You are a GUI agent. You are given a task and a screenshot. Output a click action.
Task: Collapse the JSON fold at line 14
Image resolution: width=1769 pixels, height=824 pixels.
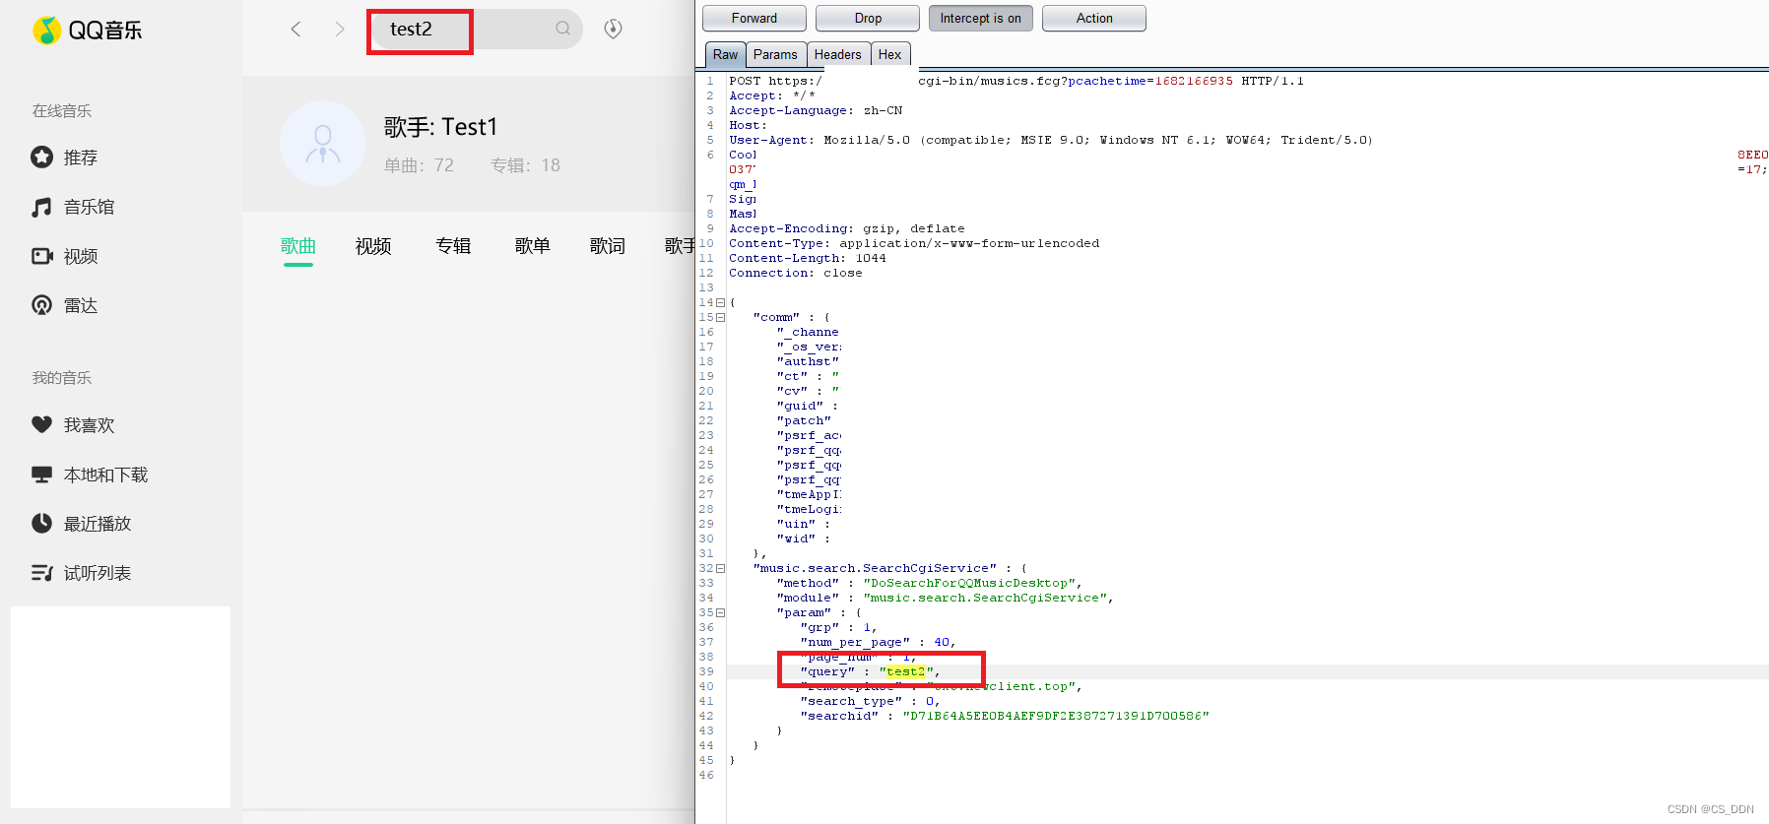[720, 302]
